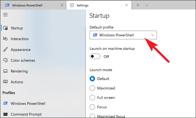The image size is (196, 118).
Task: Open Appearance via the brush icon
Action: [5, 49]
